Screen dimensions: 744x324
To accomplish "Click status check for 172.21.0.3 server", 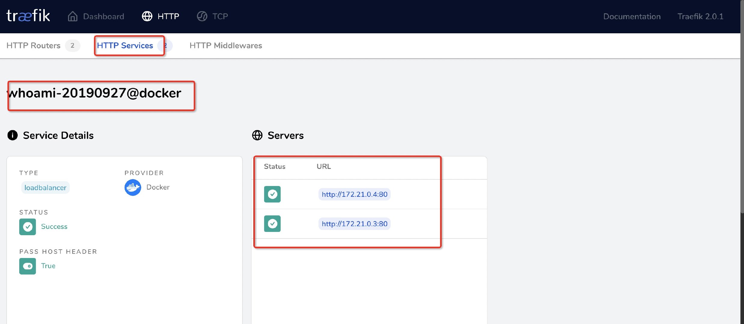I will coord(272,224).
